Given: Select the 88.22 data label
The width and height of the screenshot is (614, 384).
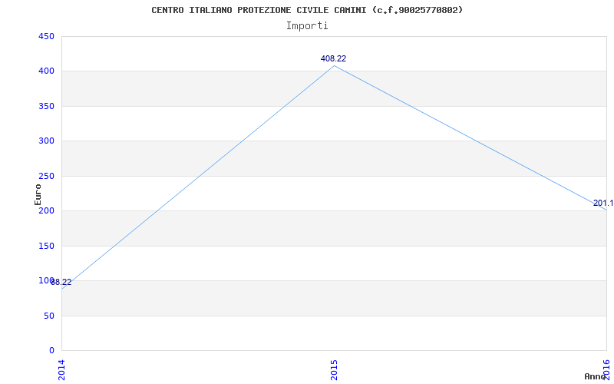Looking at the screenshot, I should tap(61, 282).
